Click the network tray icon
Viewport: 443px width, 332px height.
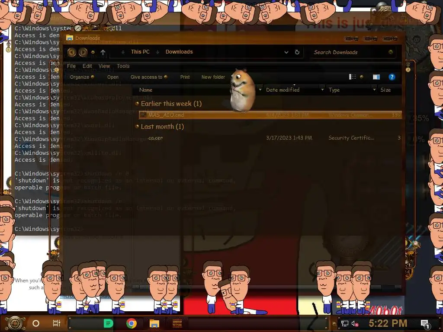tap(345, 323)
